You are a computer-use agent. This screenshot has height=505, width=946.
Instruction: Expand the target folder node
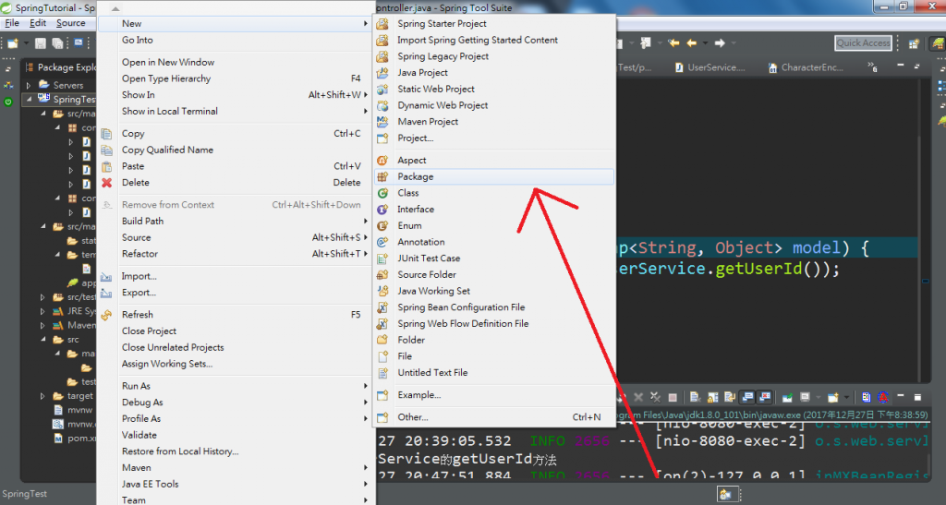point(42,396)
